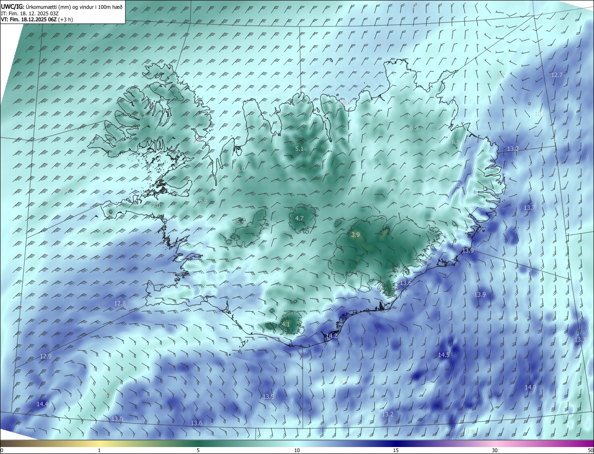Click the VT: Fim. 18.12.2025 06Z line
The width and height of the screenshot is (594, 454).
37,19
